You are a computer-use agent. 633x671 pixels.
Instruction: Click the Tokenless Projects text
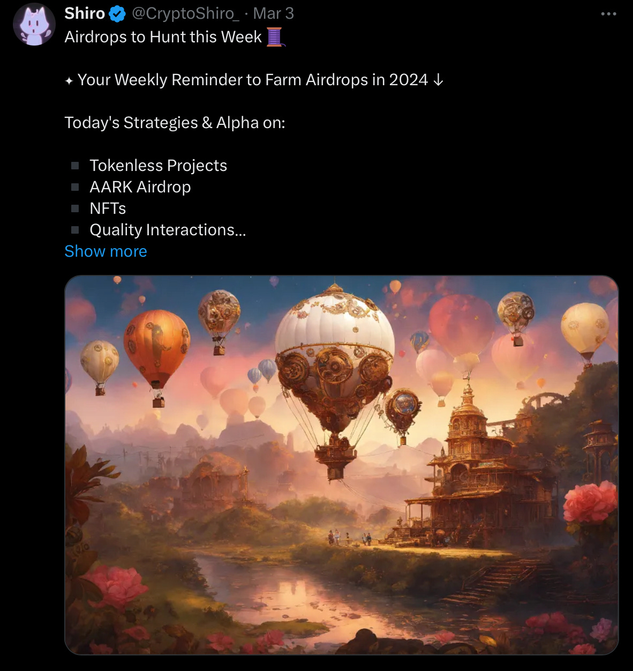[159, 166]
